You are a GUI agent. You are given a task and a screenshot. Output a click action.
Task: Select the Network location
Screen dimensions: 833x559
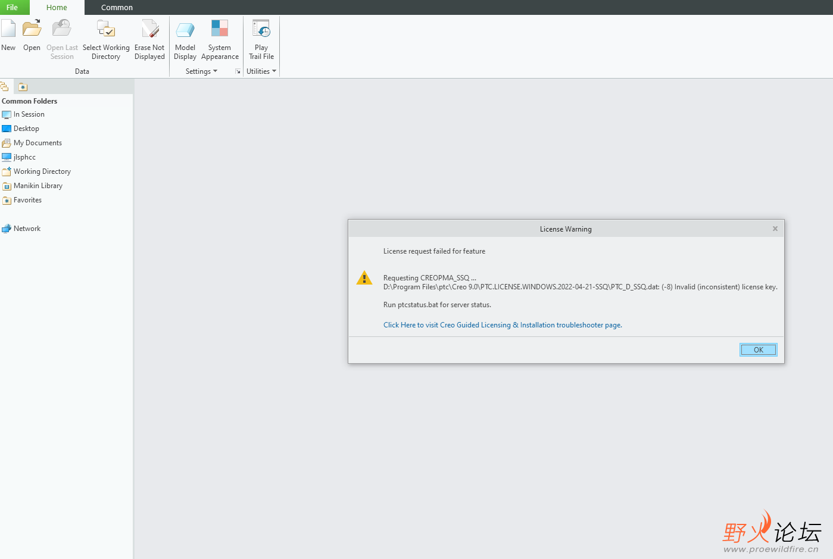pyautogui.click(x=21, y=229)
